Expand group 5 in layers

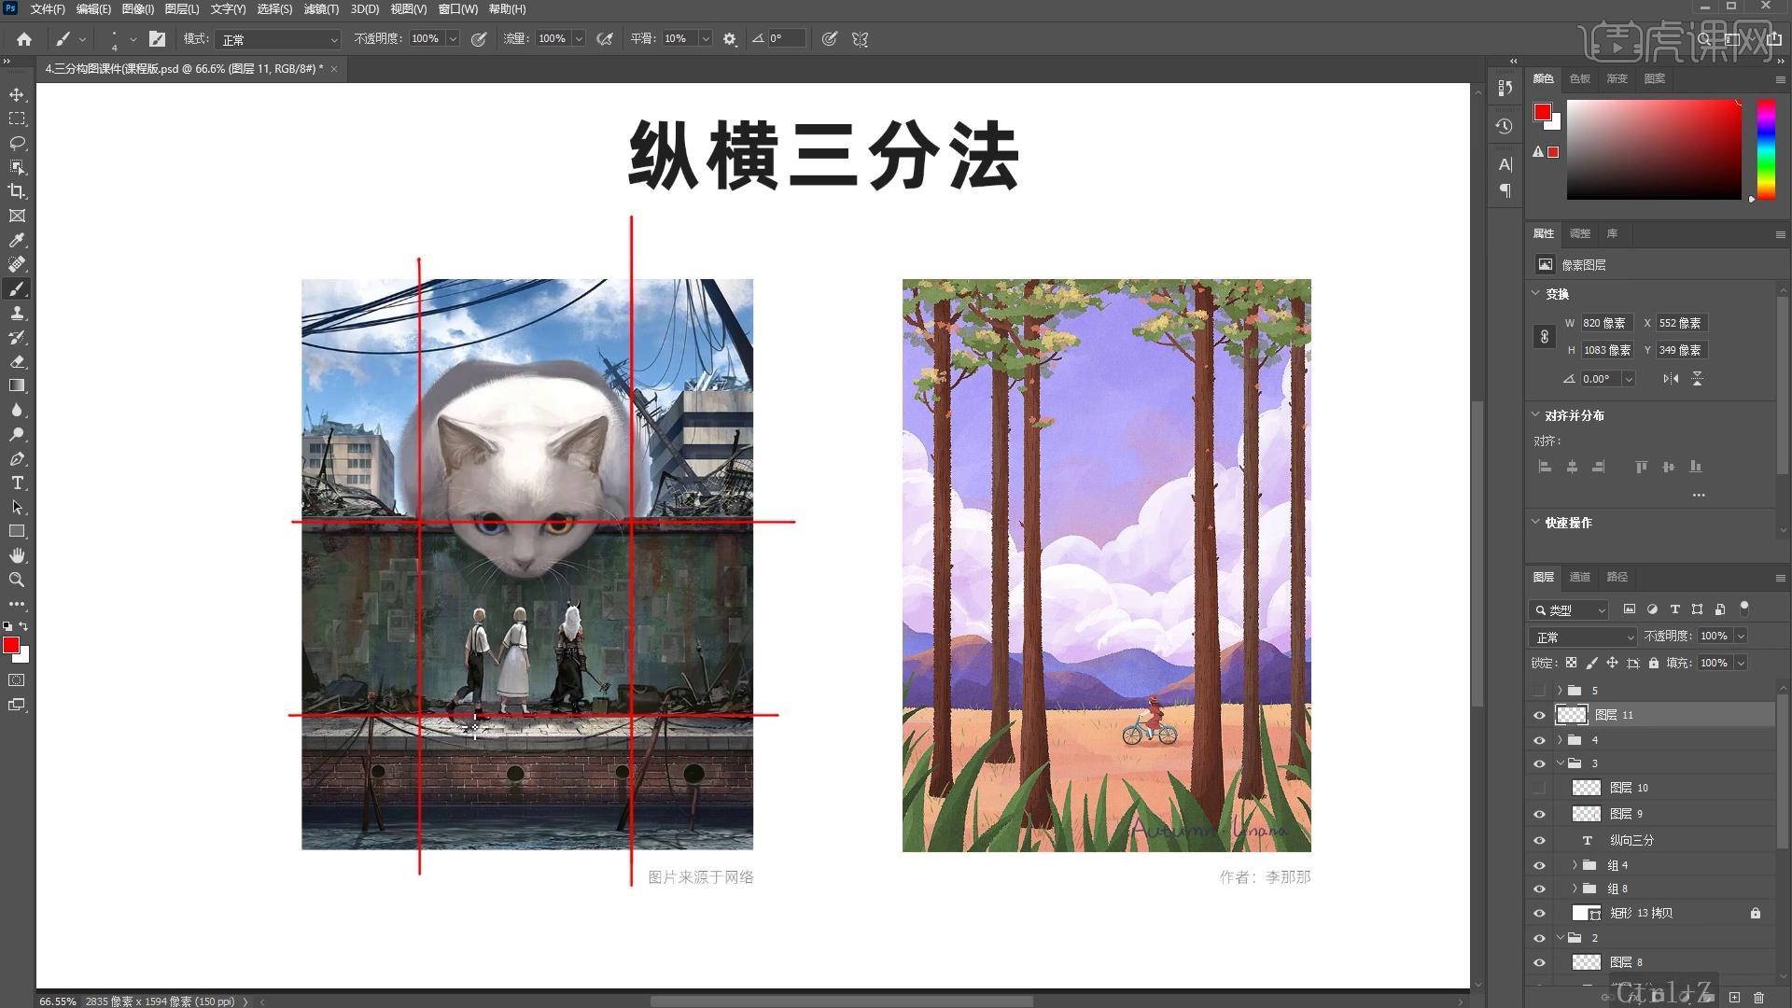tap(1560, 691)
